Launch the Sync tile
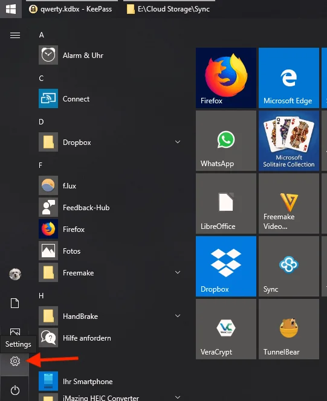The image size is (327, 401). point(289,266)
